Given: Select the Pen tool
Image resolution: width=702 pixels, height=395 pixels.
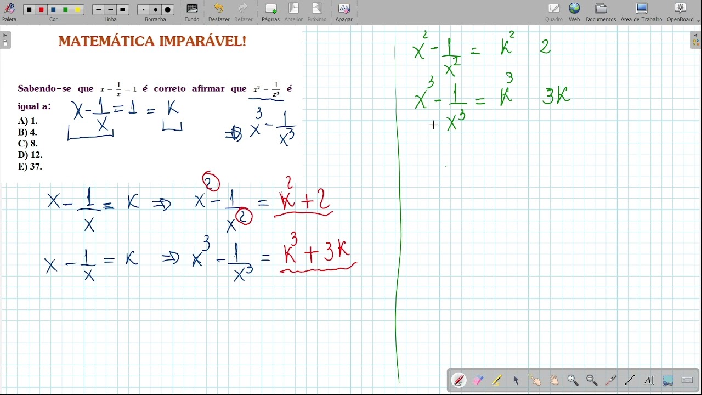Looking at the screenshot, I should 459,380.
